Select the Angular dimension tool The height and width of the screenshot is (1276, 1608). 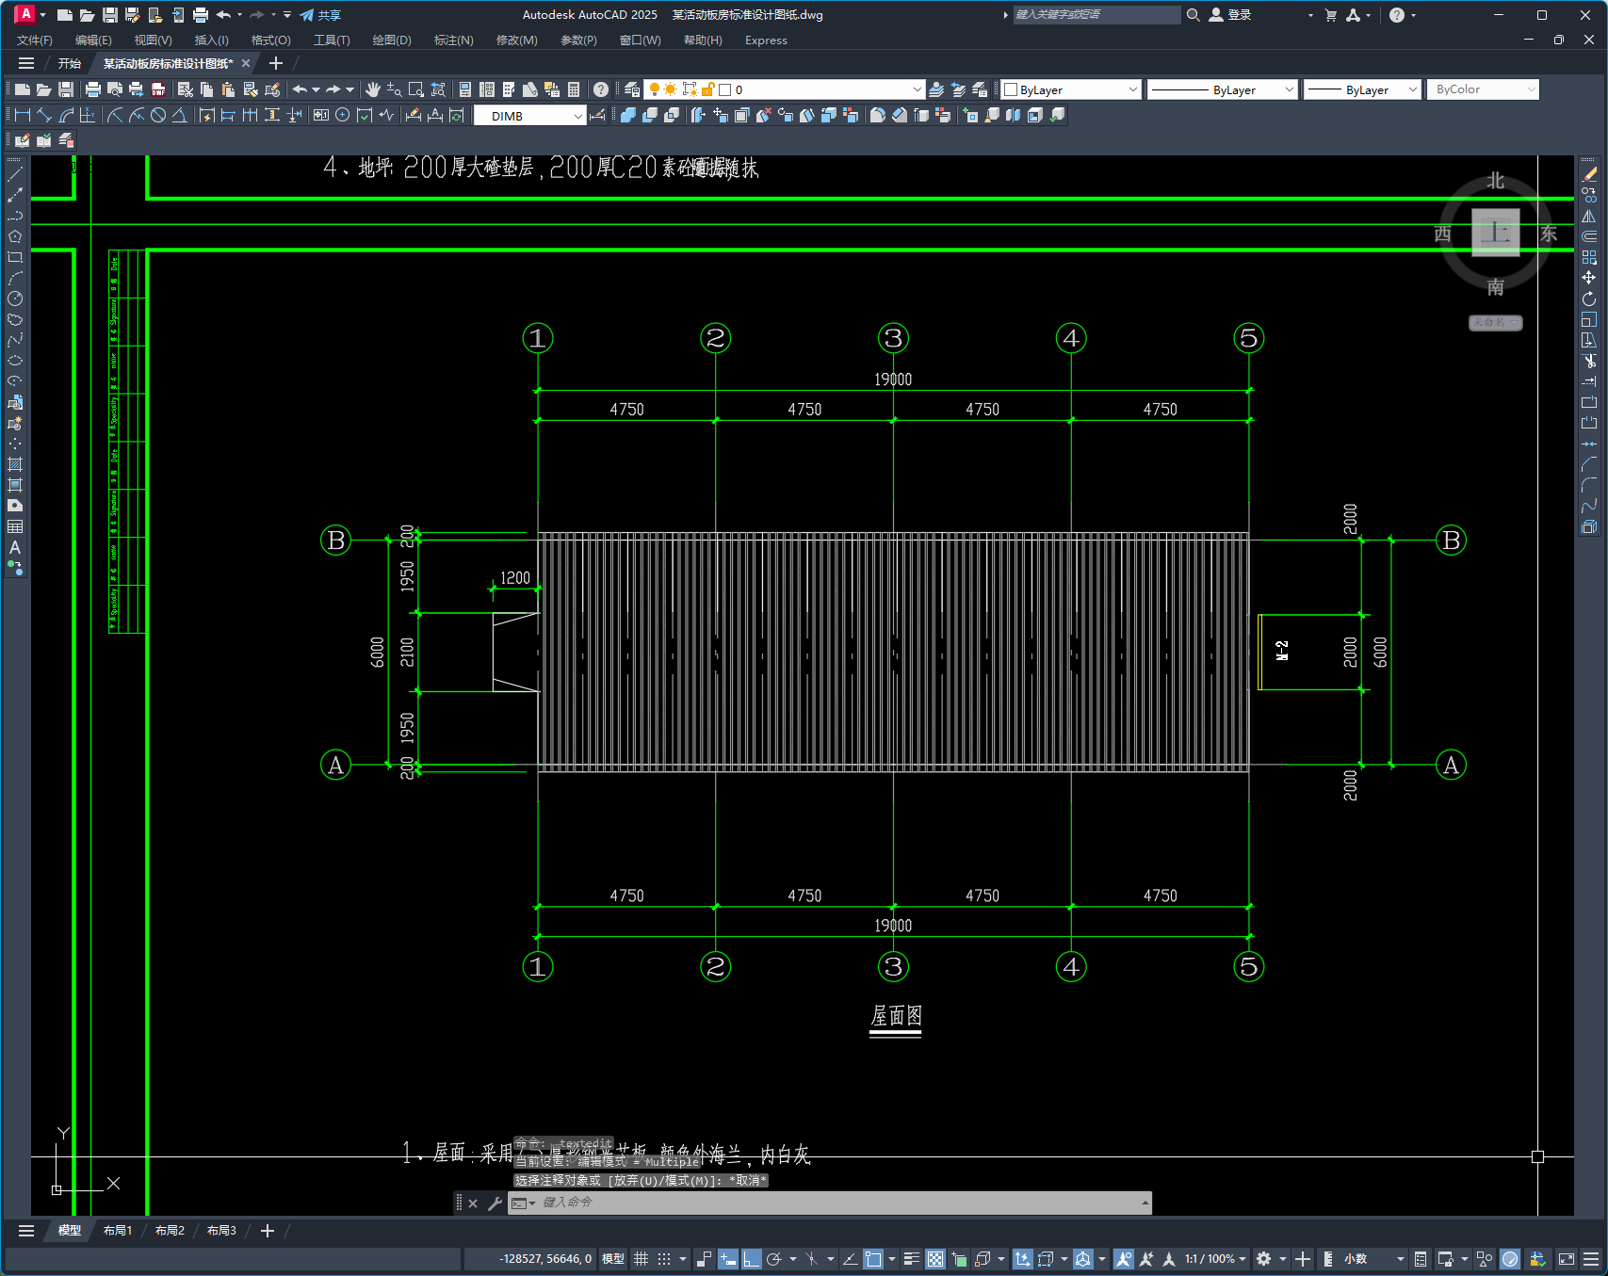pos(179,115)
